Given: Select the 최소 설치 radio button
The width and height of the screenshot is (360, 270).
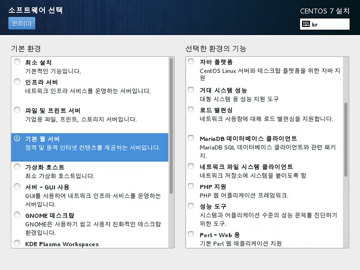Looking at the screenshot, I should coord(17,62).
